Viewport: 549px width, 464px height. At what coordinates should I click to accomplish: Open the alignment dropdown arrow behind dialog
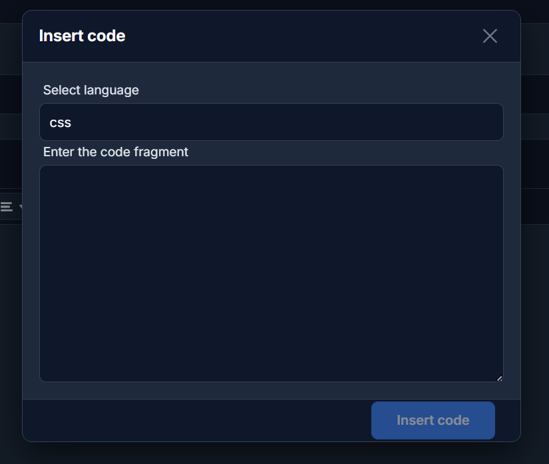coord(20,207)
